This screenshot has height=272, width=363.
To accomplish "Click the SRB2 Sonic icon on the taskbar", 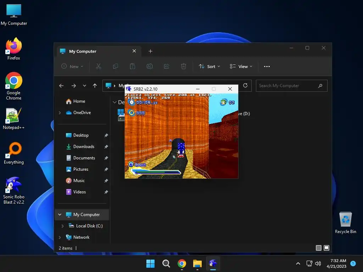I will click(x=213, y=263).
